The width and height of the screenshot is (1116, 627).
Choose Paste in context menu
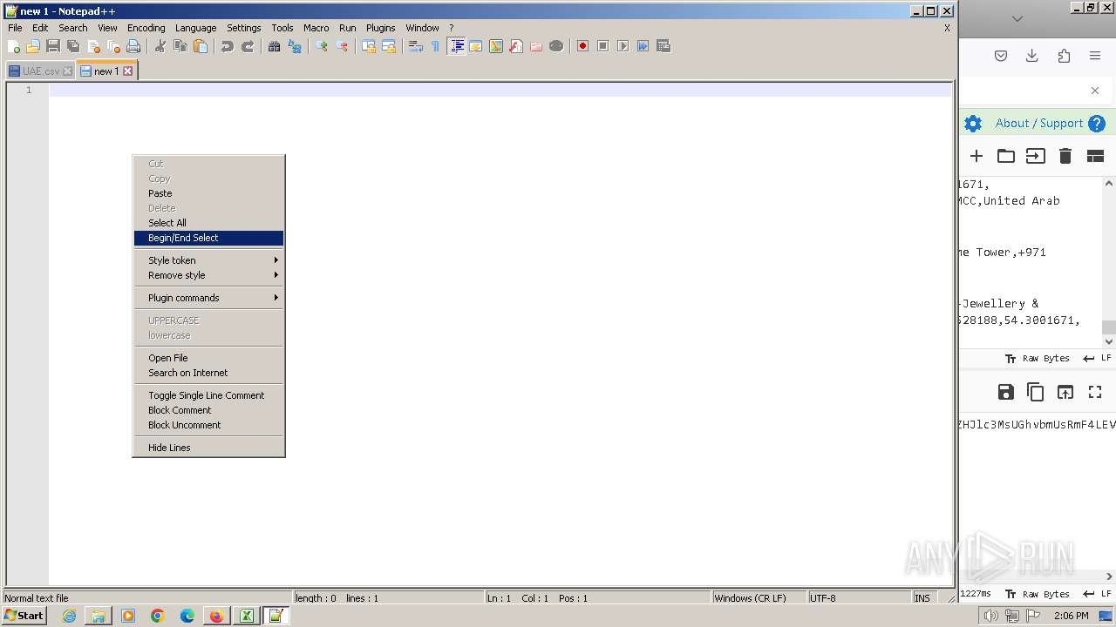(x=208, y=193)
